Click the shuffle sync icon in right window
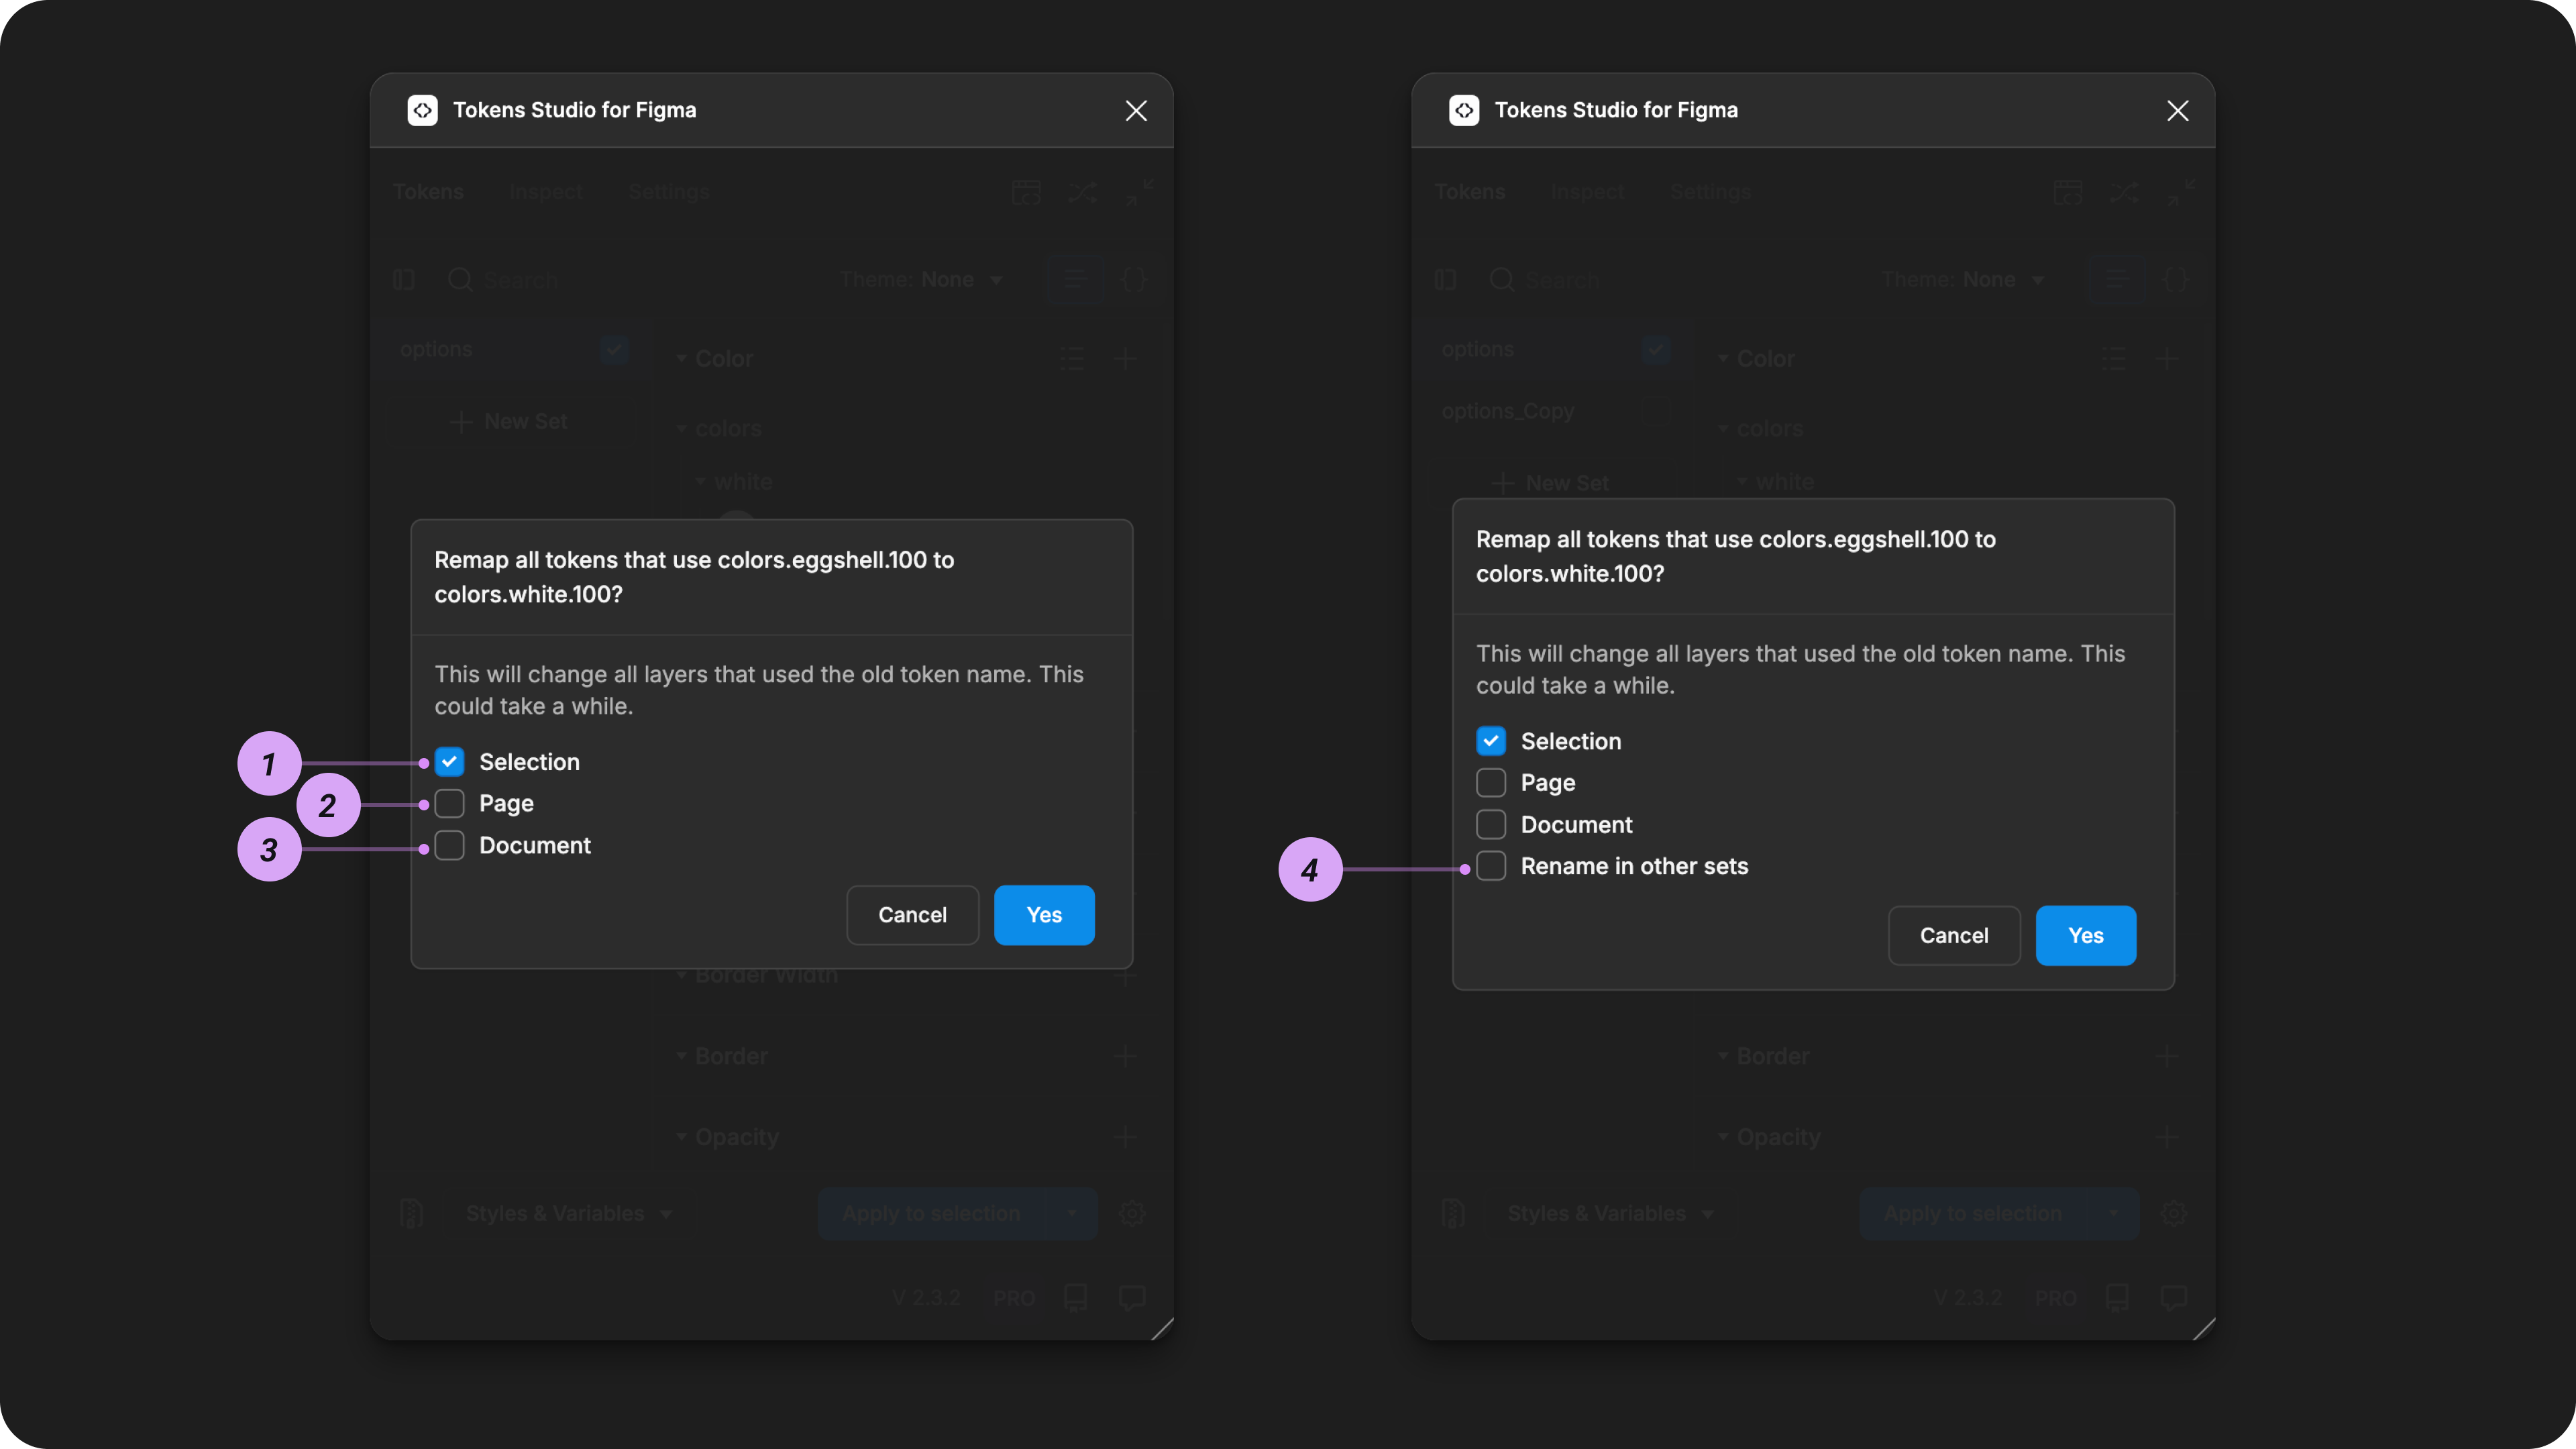Screen dimensions: 2576x1449 (2124, 192)
